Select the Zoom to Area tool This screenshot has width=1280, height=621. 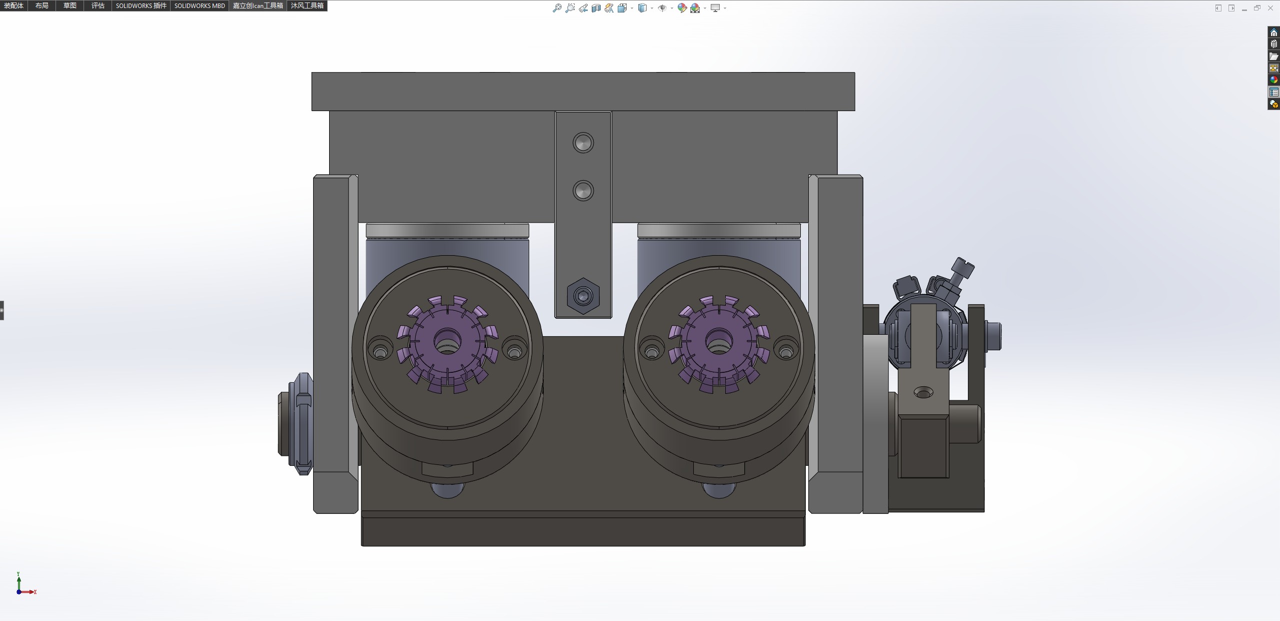570,8
